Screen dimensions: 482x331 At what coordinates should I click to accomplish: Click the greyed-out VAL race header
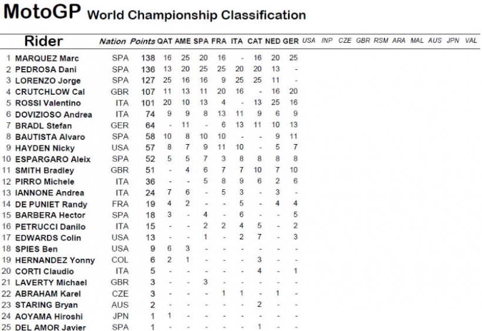click(x=471, y=41)
